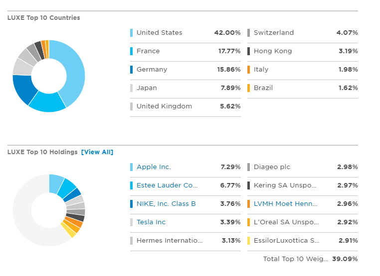Select the France cyan slice in countries donut
Viewport: 380px width, 276px height.
pos(48,103)
